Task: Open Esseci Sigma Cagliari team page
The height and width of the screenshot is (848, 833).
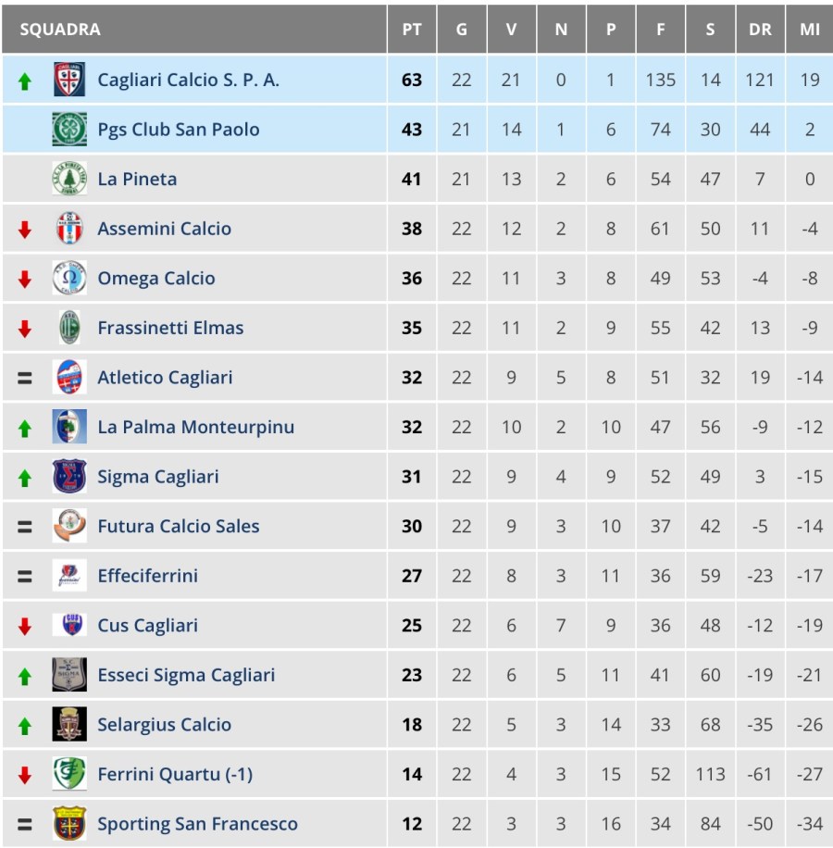Action: (186, 675)
